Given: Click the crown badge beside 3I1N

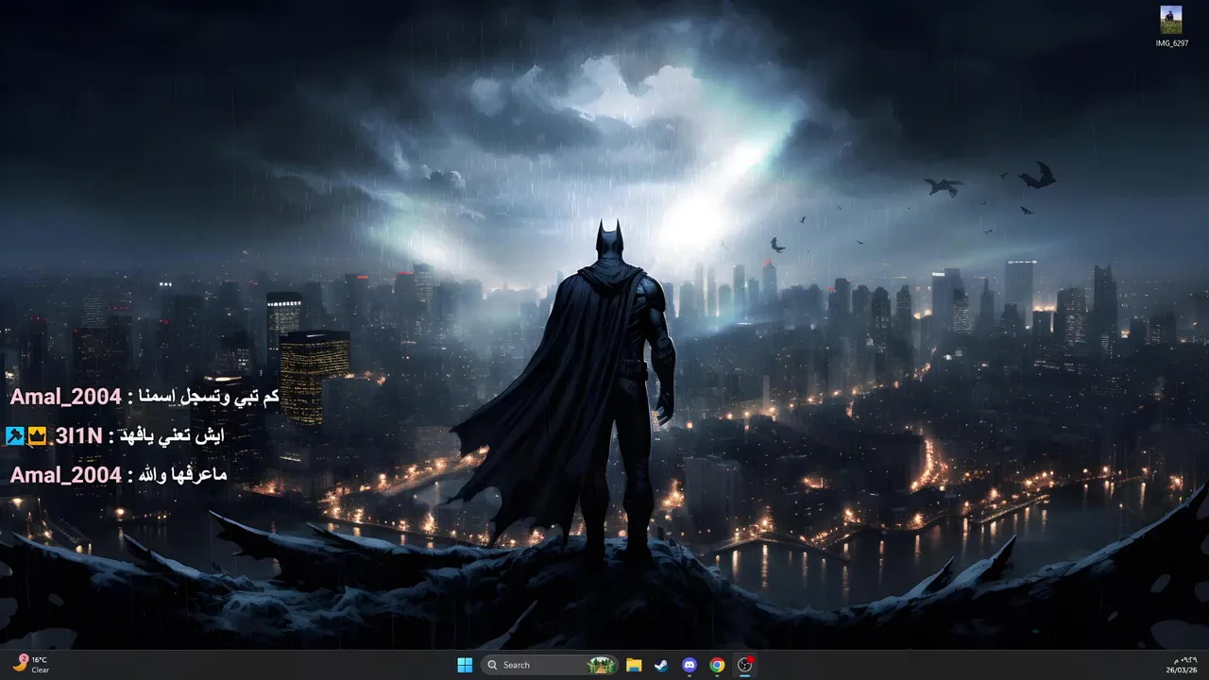Looking at the screenshot, I should tap(37, 436).
